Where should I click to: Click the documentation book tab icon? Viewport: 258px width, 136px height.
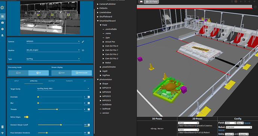[141, 1]
